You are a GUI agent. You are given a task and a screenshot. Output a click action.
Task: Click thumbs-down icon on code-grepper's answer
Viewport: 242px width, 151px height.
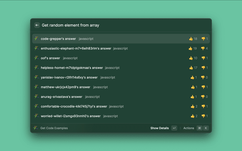[203, 39]
